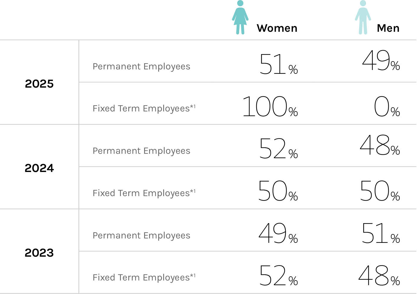Screen dimensions: 417x294
Task: Select 2025 Permanent Employees row label
Action: click(141, 66)
